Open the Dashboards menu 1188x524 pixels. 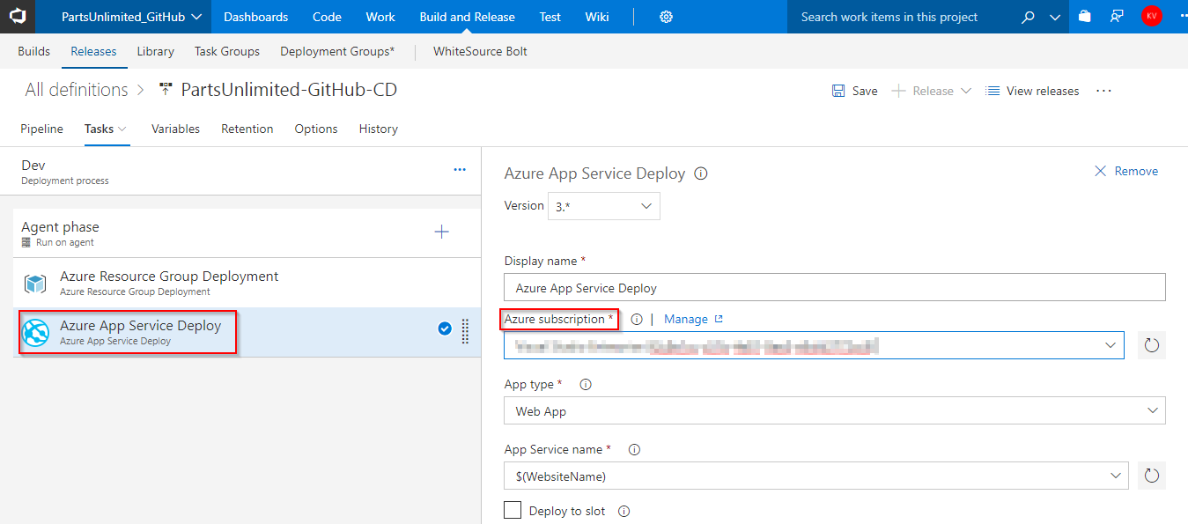[255, 17]
